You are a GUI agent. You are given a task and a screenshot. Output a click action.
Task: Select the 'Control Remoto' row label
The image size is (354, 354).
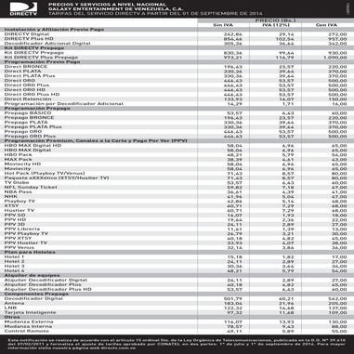click(26, 332)
